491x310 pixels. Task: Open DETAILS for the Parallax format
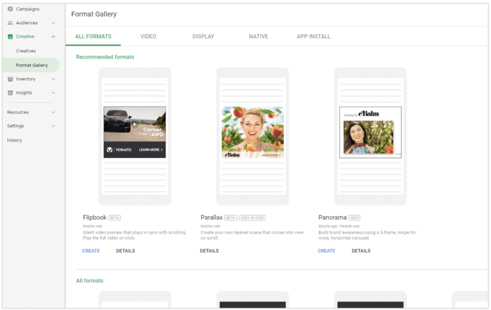point(209,250)
